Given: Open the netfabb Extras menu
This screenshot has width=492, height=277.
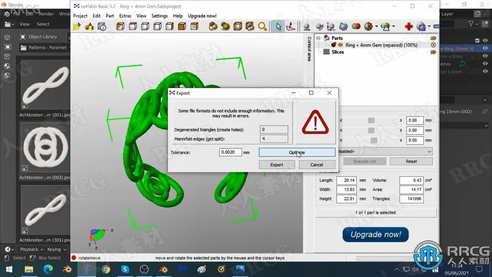Looking at the screenshot, I should [x=125, y=16].
